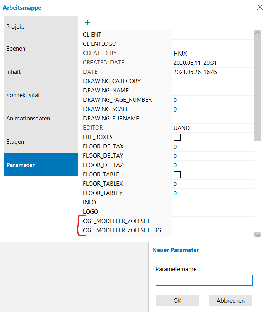This screenshot has height=312, width=264.
Task: Go to the Konnektivität tab
Action: coord(41,95)
